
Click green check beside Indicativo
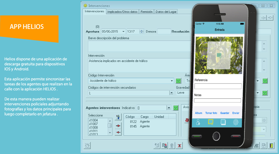coord(176,108)
